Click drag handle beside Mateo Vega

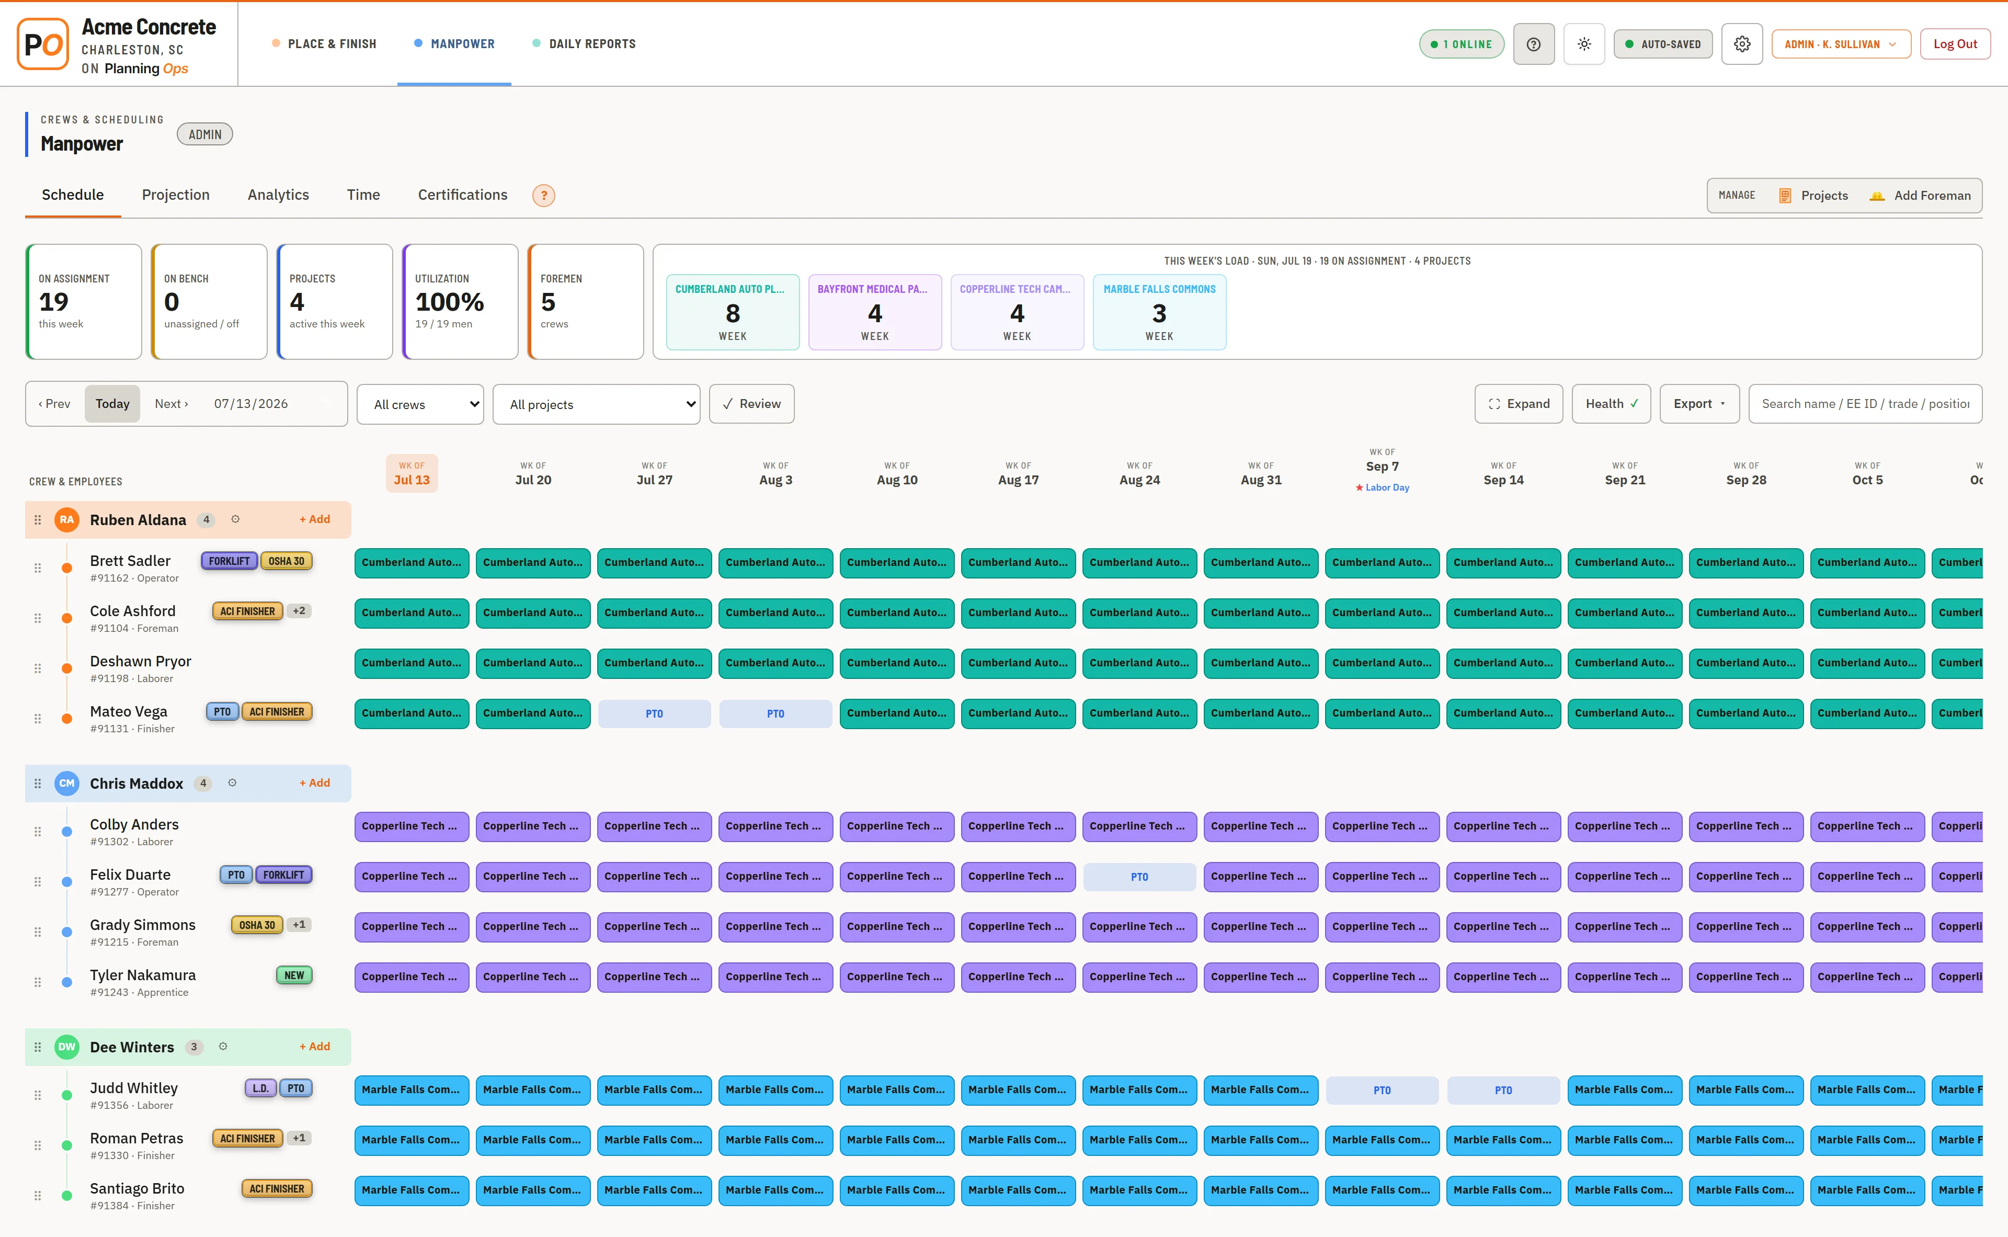(38, 718)
